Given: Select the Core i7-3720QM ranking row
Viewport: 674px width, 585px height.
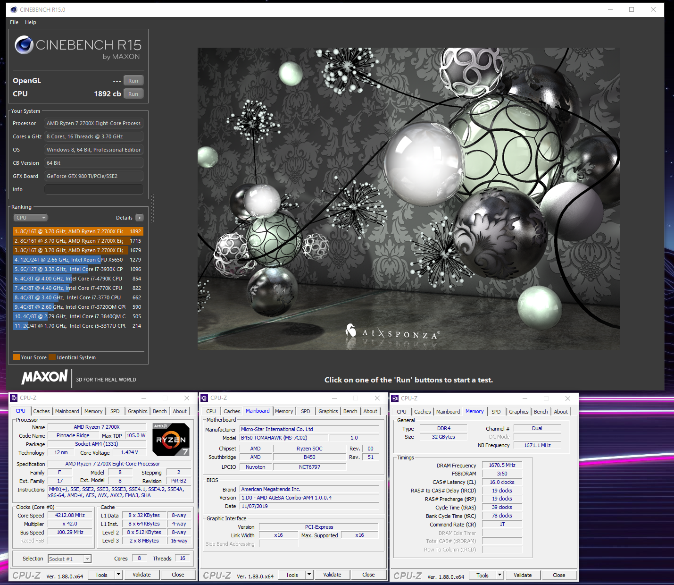Looking at the screenshot, I should (78, 307).
